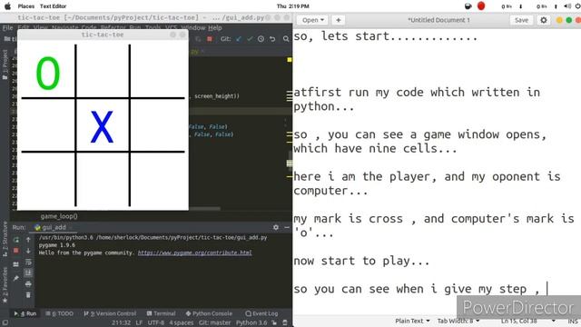Clear the Run console with the trash icon
581x327 pixels.
(28, 295)
